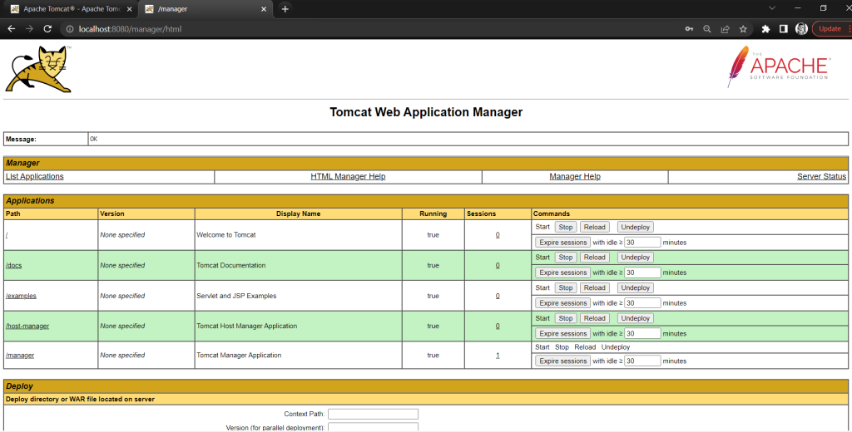Undeploy the Servlet and JSP Examples app
The image size is (852, 432).
click(x=635, y=287)
